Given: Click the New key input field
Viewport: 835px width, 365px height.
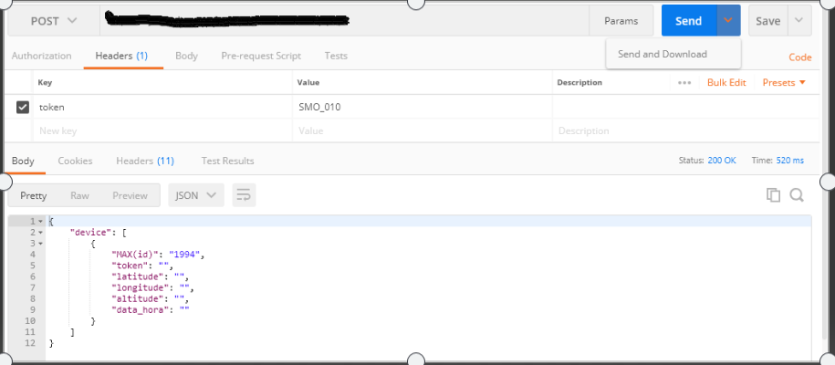Looking at the screenshot, I should [x=162, y=130].
